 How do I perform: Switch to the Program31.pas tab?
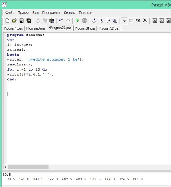tap(85, 28)
